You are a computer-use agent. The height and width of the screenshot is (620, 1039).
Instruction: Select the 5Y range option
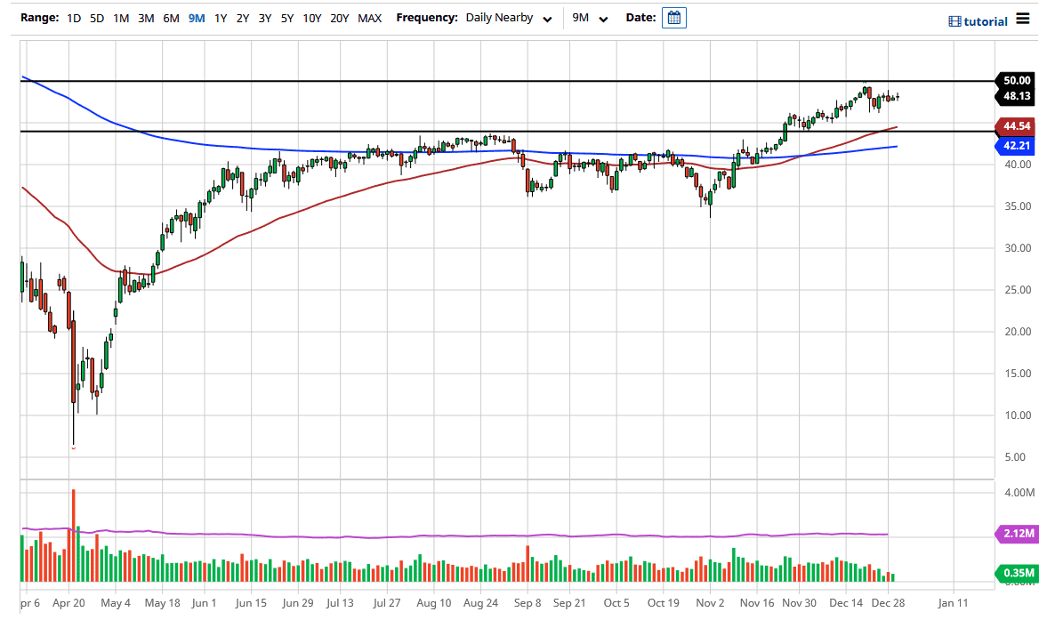pyautogui.click(x=285, y=17)
